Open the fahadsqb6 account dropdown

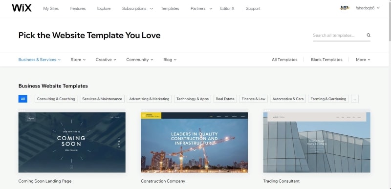[368, 8]
